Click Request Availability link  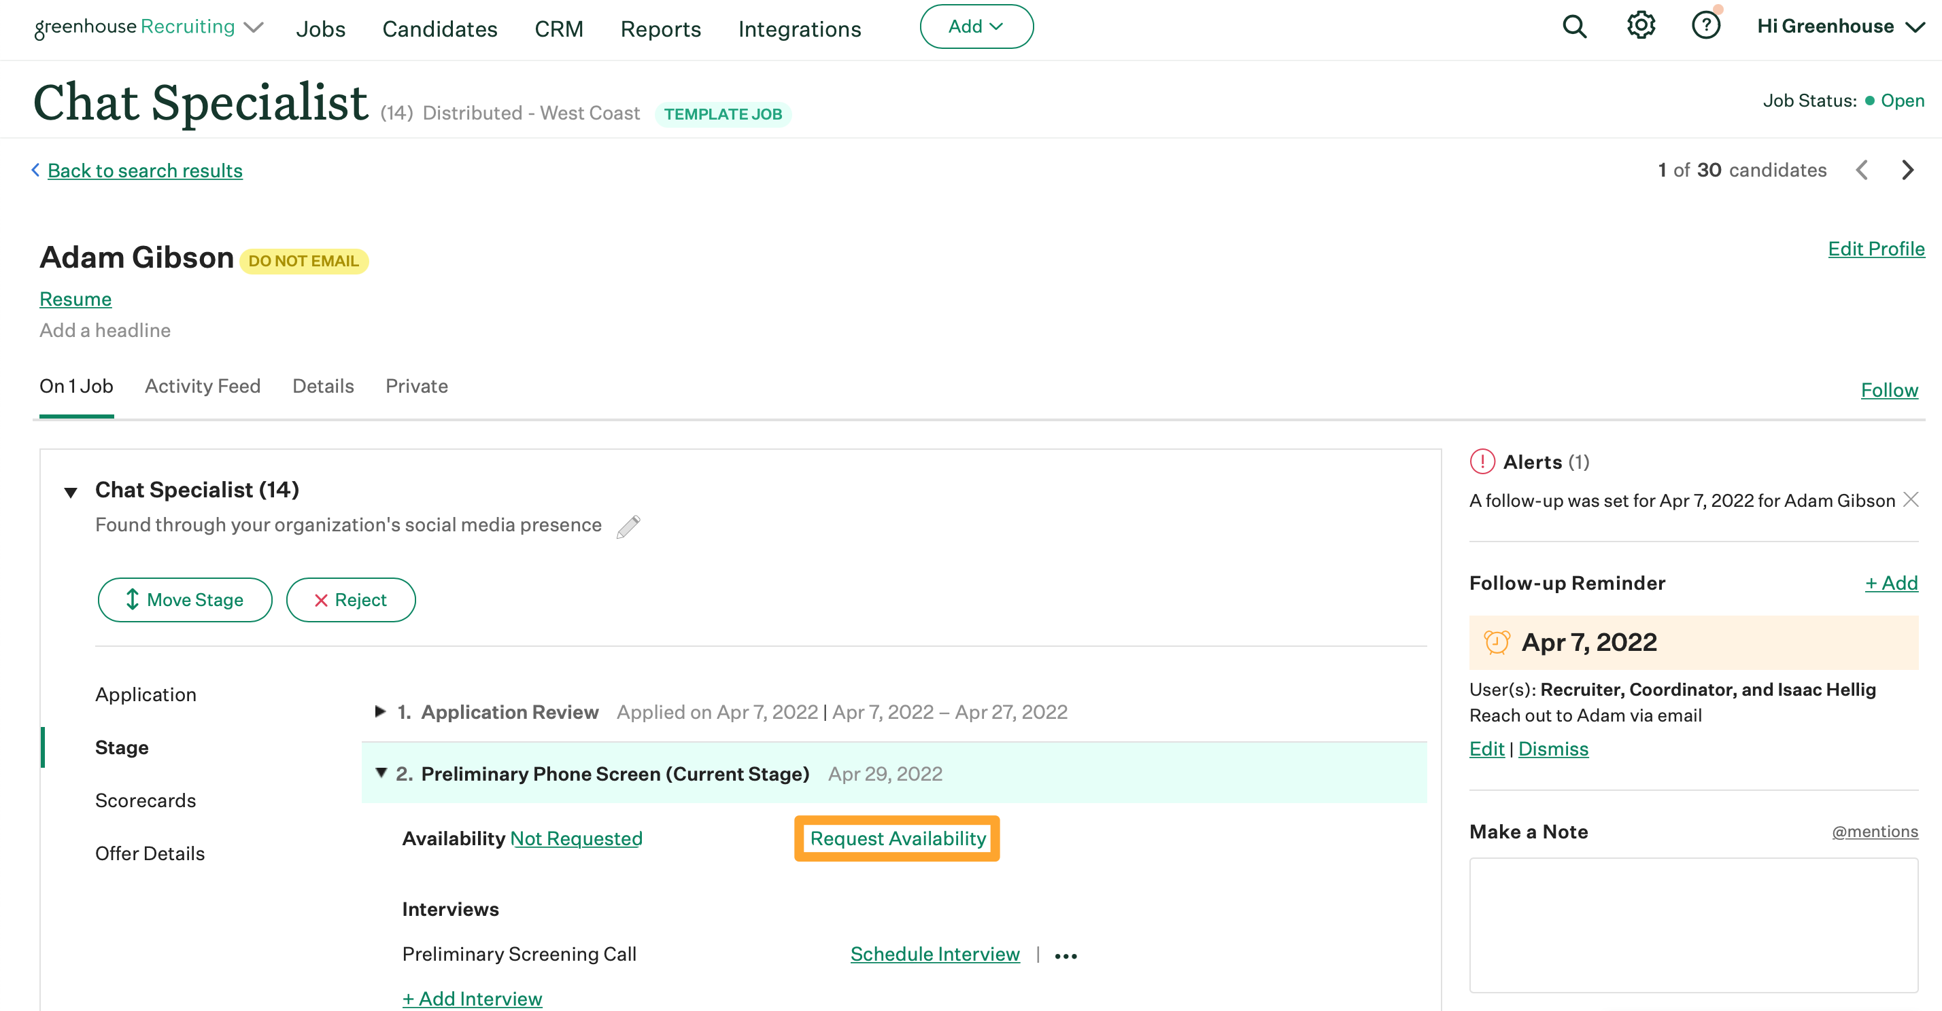(897, 838)
